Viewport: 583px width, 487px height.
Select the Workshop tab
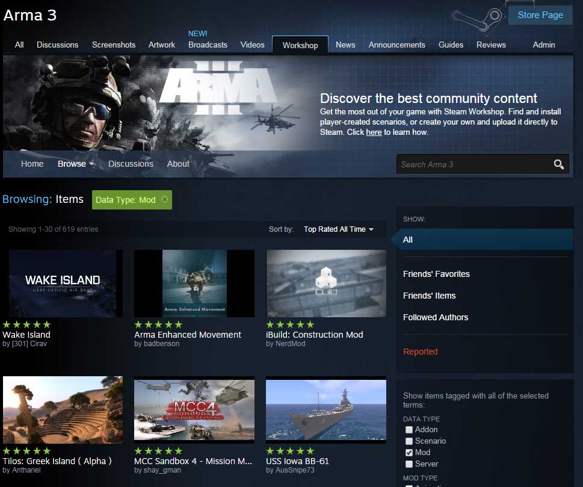click(300, 45)
